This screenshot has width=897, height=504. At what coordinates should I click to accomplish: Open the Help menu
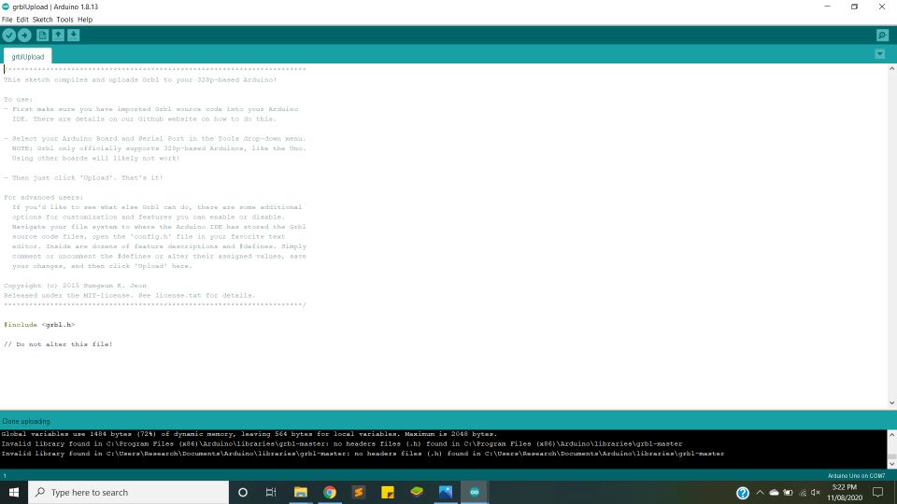pyautogui.click(x=85, y=20)
